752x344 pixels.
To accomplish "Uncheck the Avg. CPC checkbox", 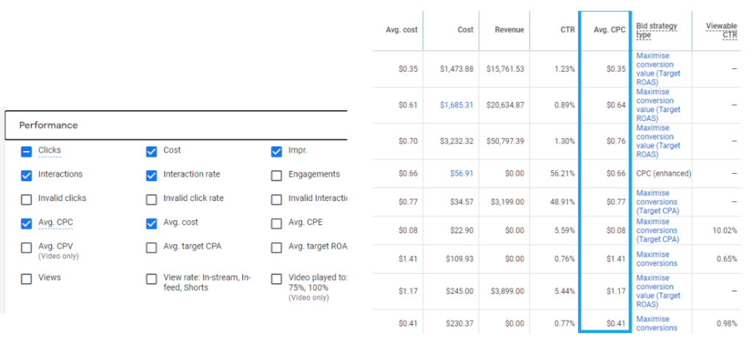I will pyautogui.click(x=26, y=224).
